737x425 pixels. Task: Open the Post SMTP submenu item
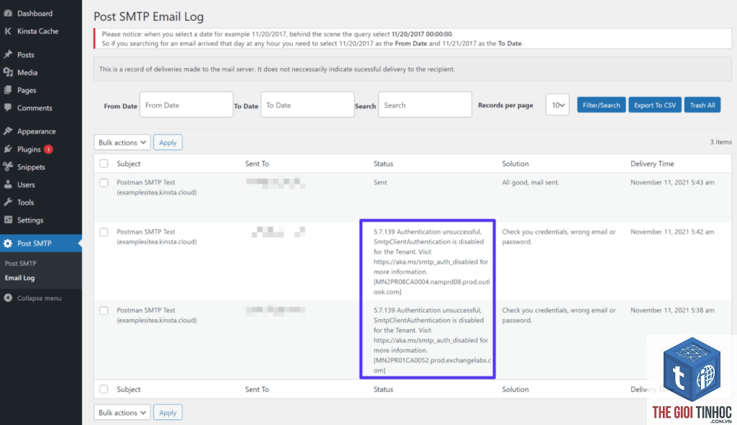(x=21, y=263)
